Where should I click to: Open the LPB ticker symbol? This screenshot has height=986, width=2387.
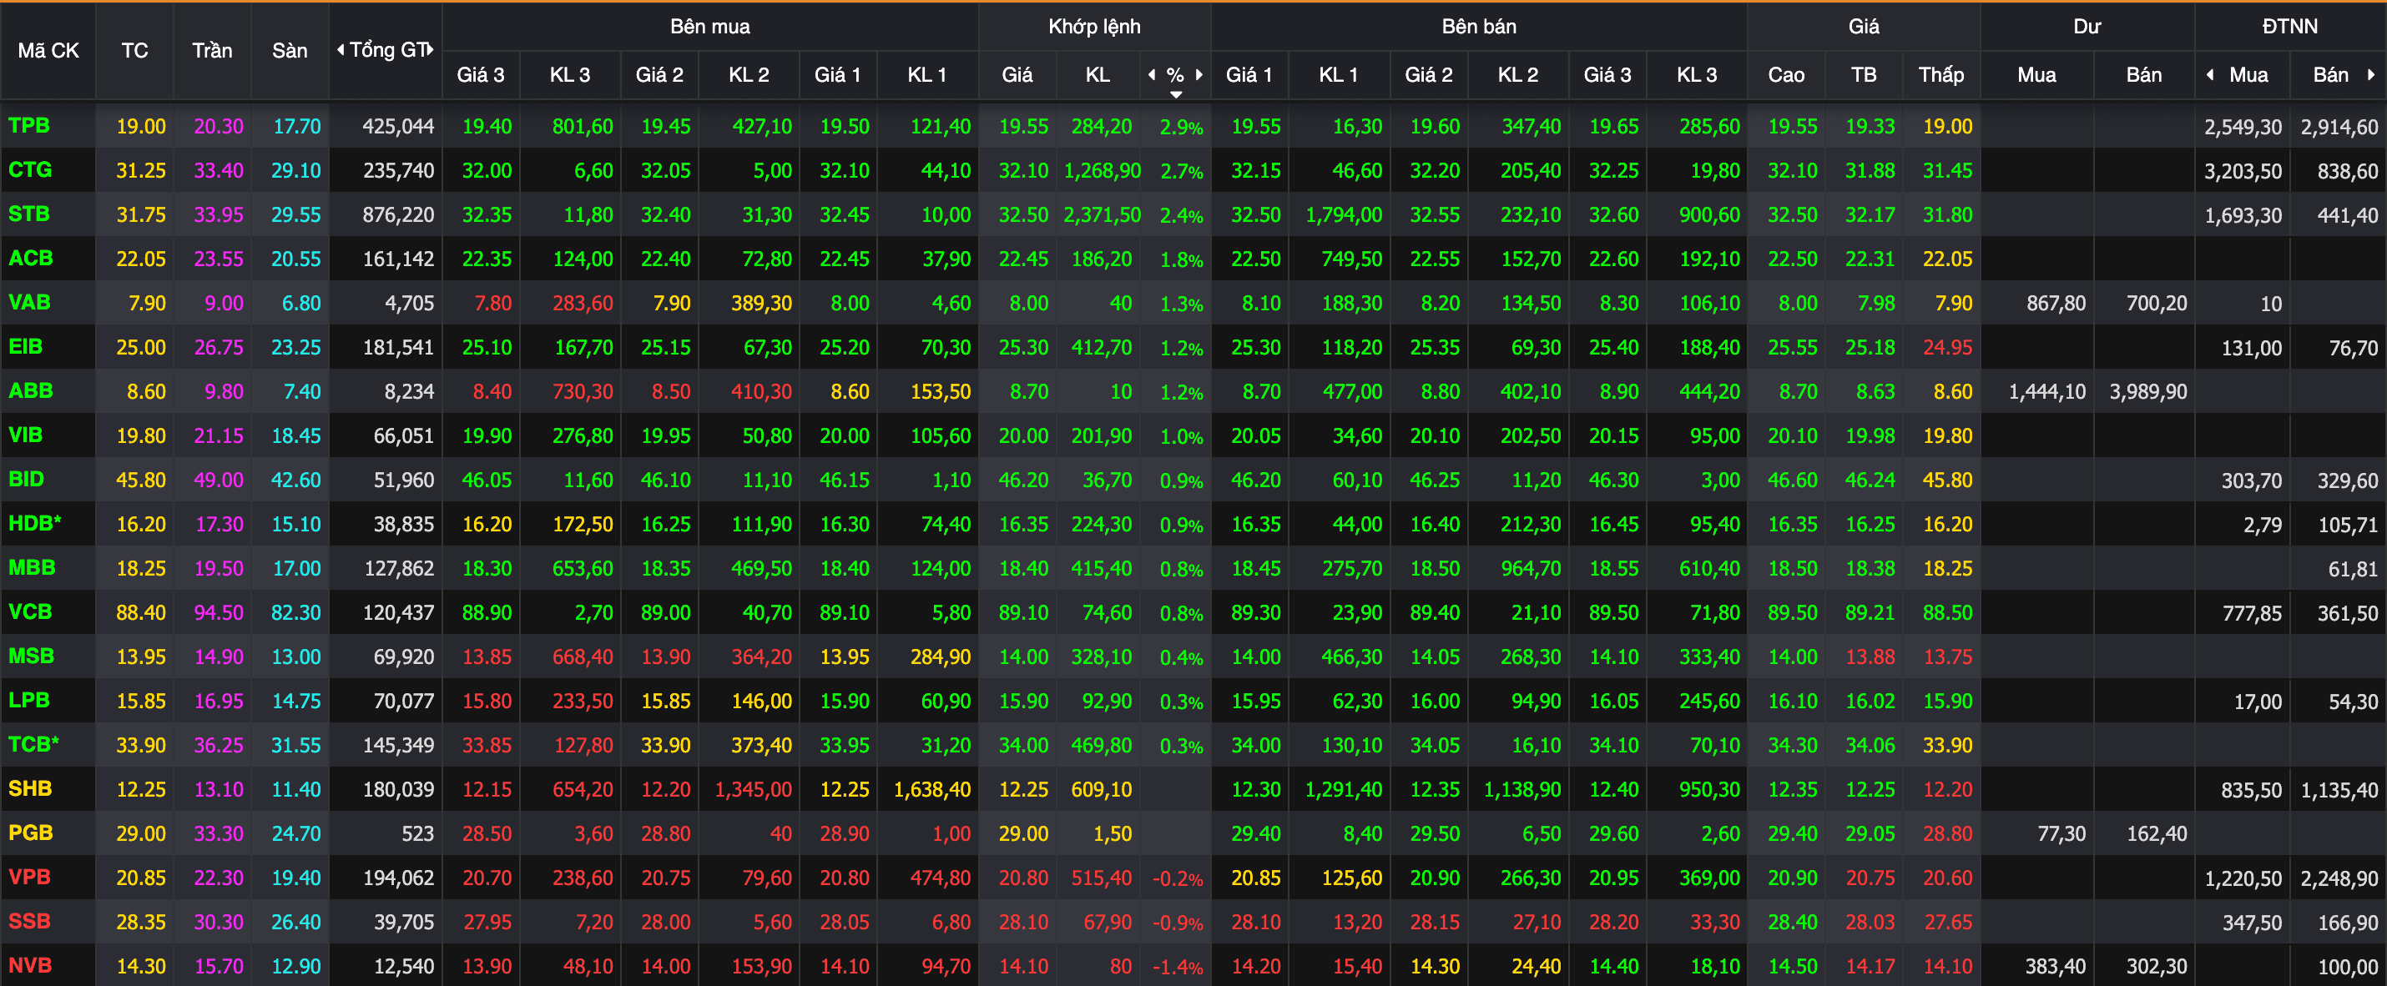(x=28, y=701)
